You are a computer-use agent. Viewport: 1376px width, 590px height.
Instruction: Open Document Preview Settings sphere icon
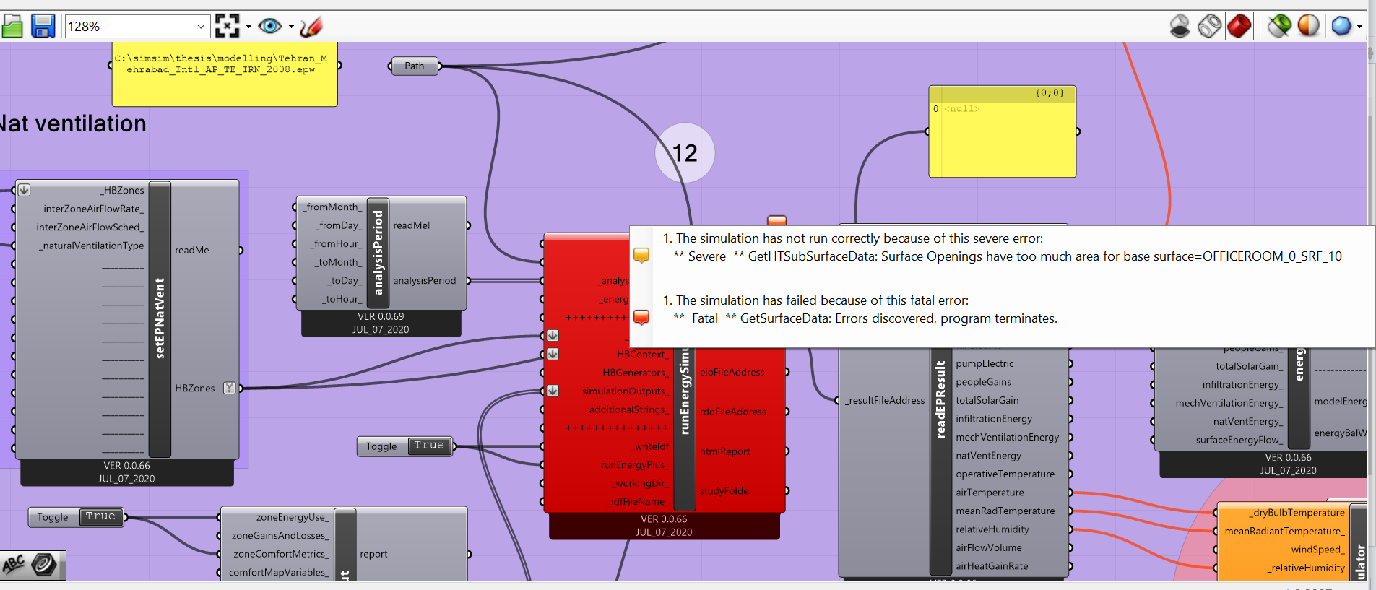coord(1308,27)
